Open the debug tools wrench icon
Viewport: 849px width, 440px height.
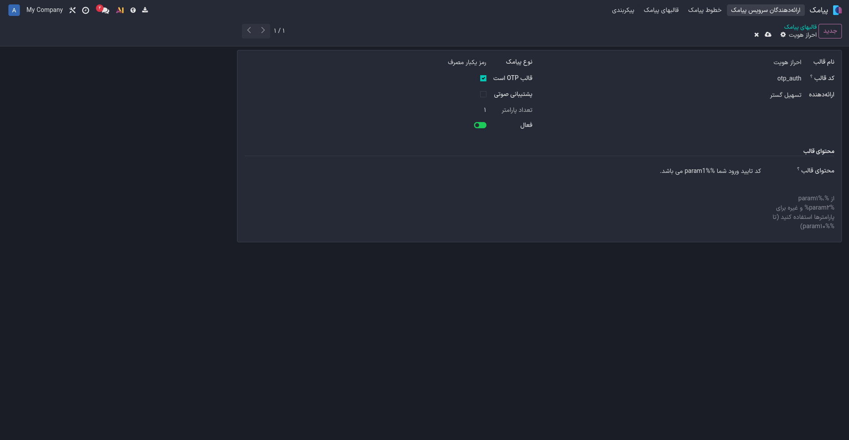click(73, 10)
